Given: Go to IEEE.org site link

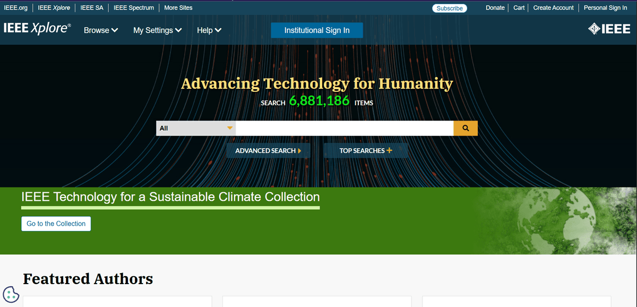Looking at the screenshot, I should point(15,8).
